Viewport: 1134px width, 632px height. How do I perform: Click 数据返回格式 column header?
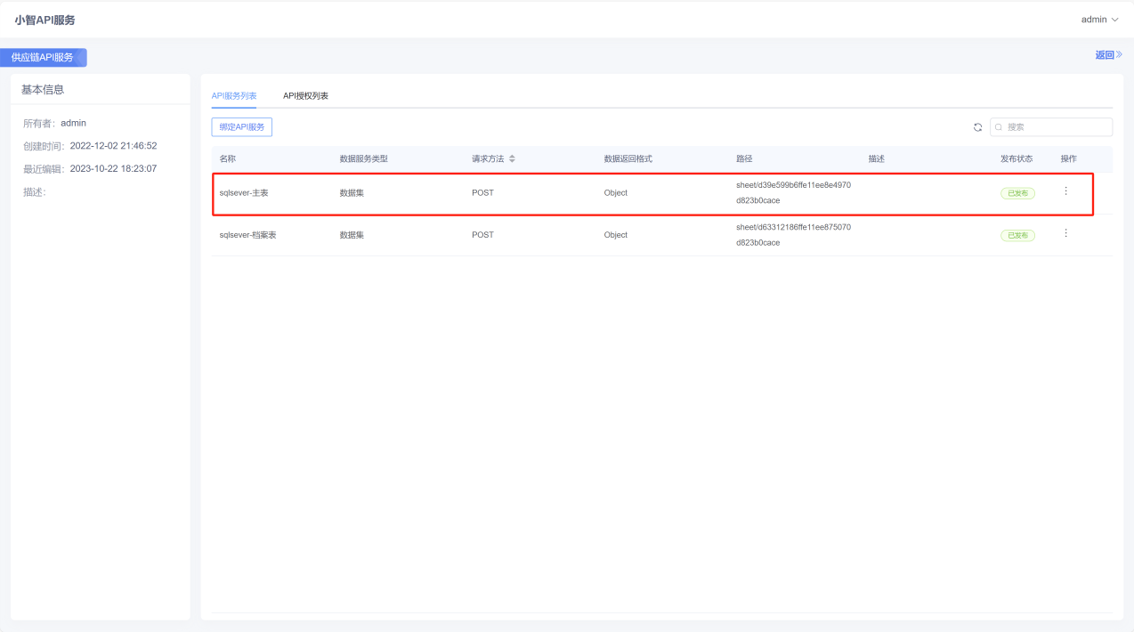coord(628,158)
